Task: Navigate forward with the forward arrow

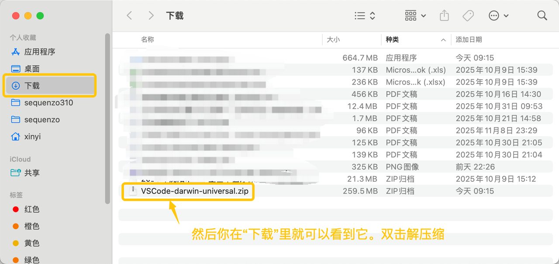Action: point(151,15)
